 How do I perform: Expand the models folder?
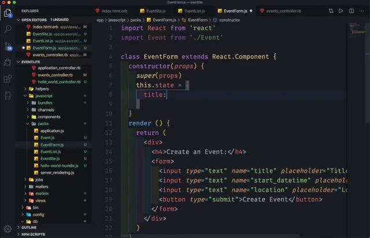pyautogui.click(x=42, y=193)
